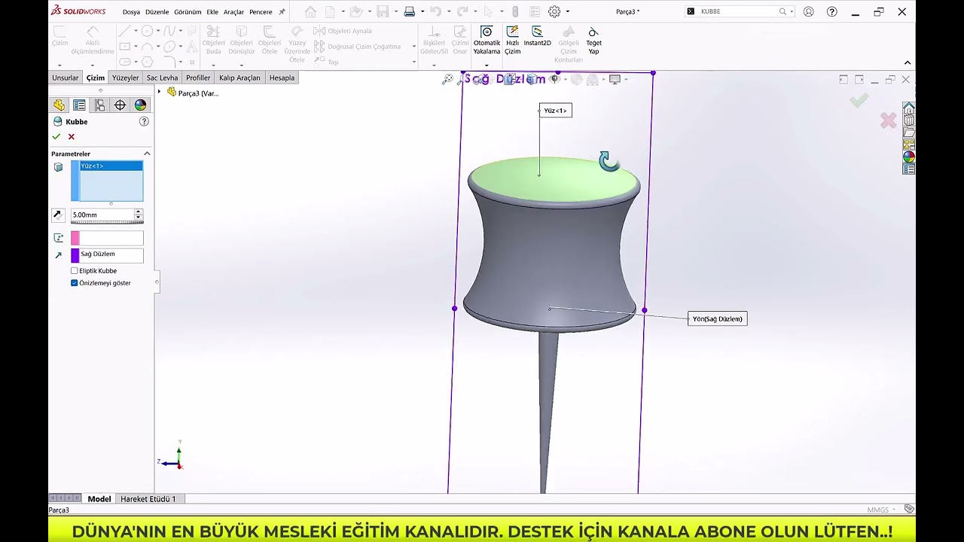
Task: Click the Model tab at the bottom
Action: tap(99, 499)
